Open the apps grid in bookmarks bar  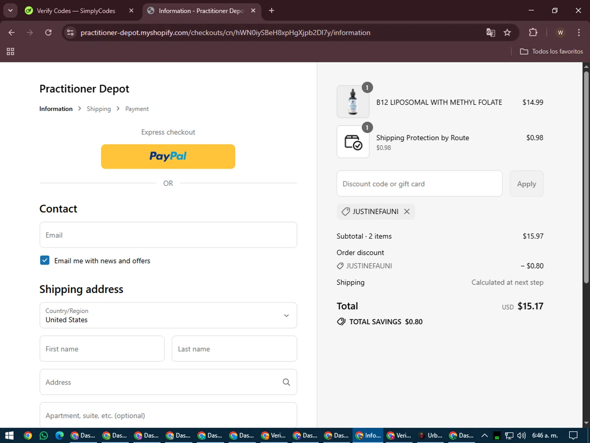click(x=11, y=52)
